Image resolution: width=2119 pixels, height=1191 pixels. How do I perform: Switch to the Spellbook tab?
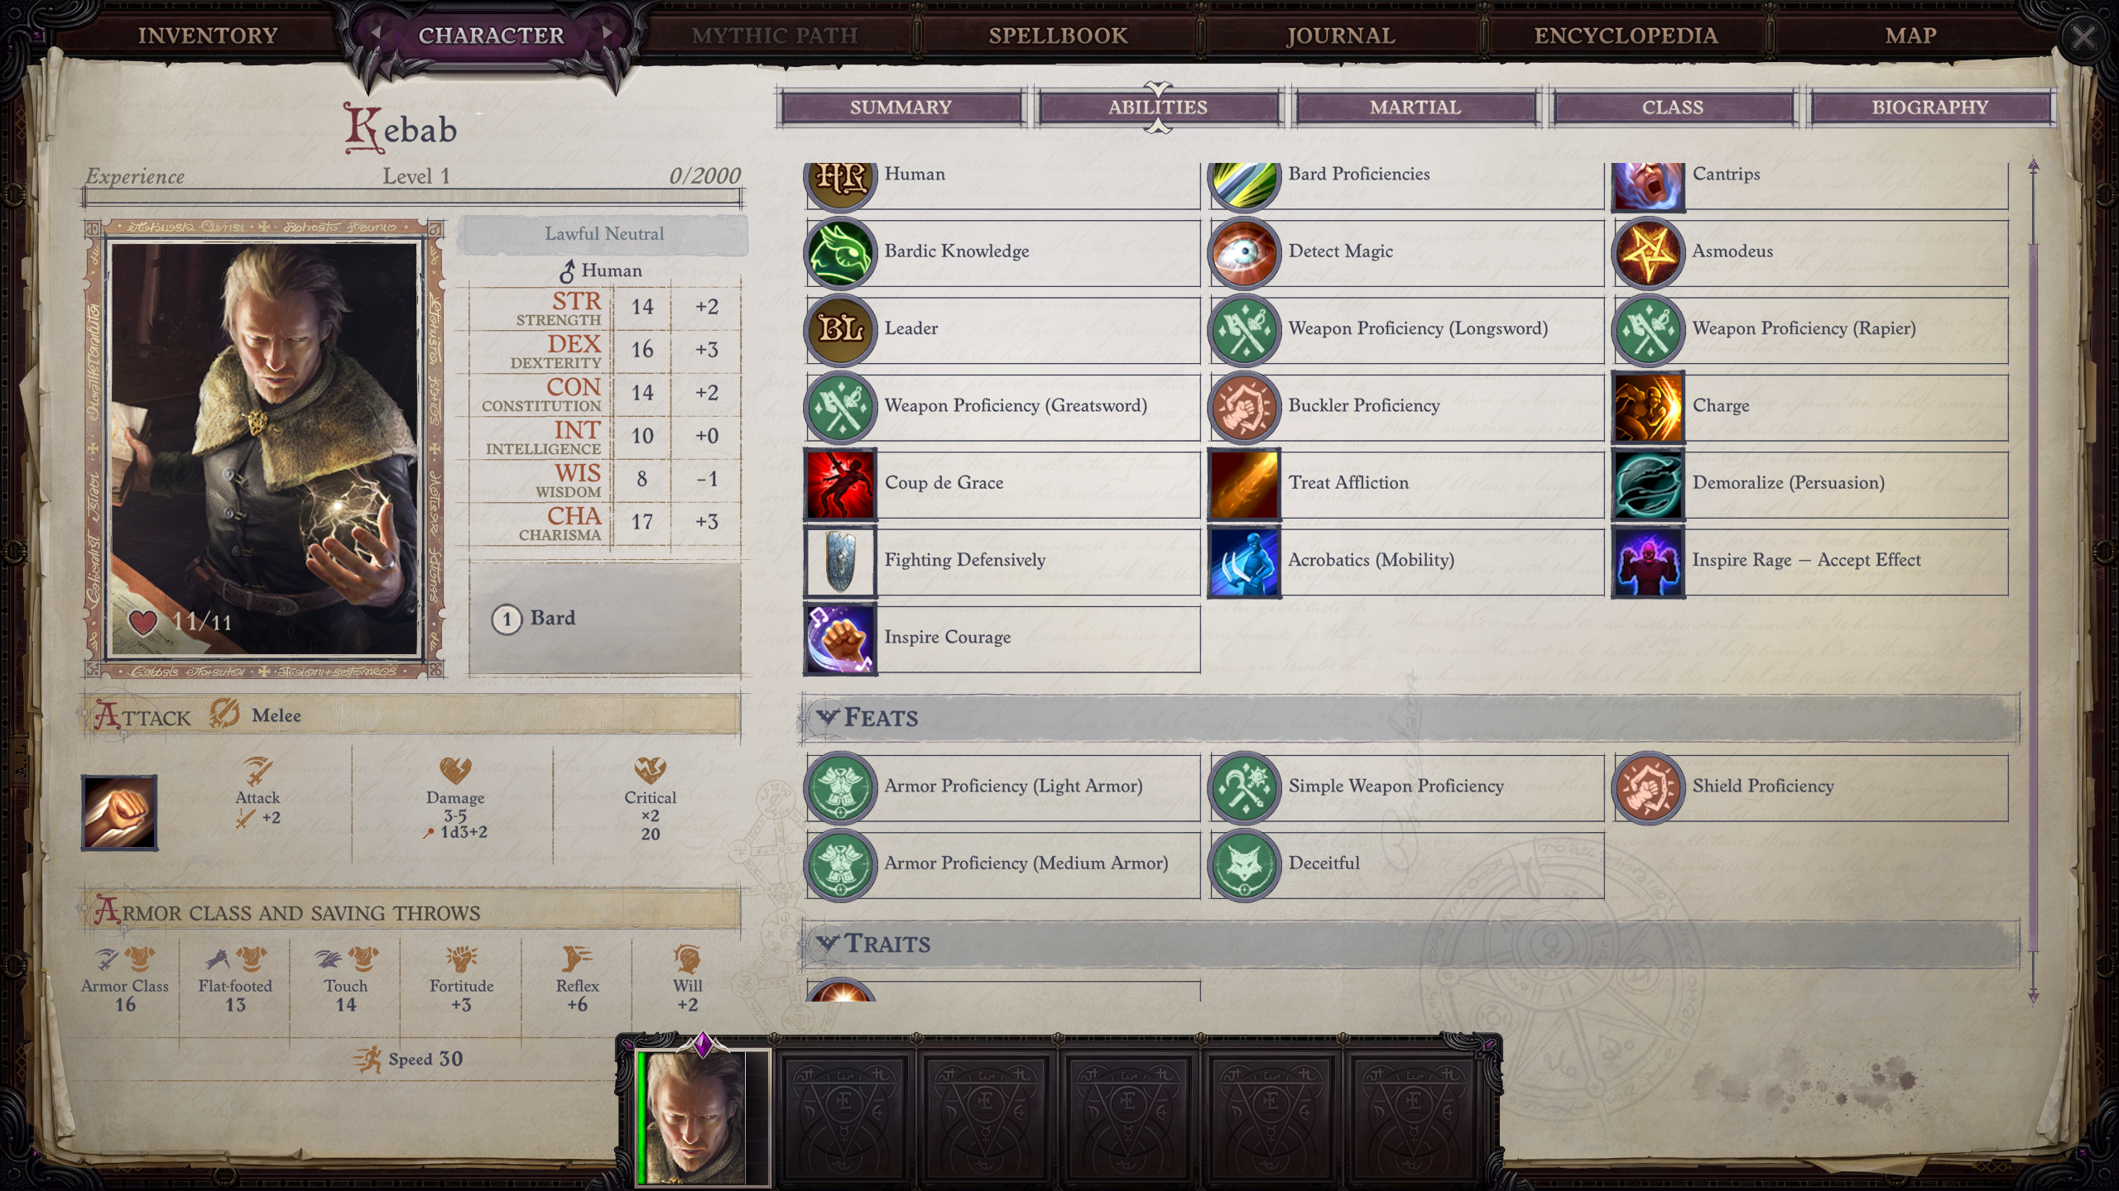1058,36
